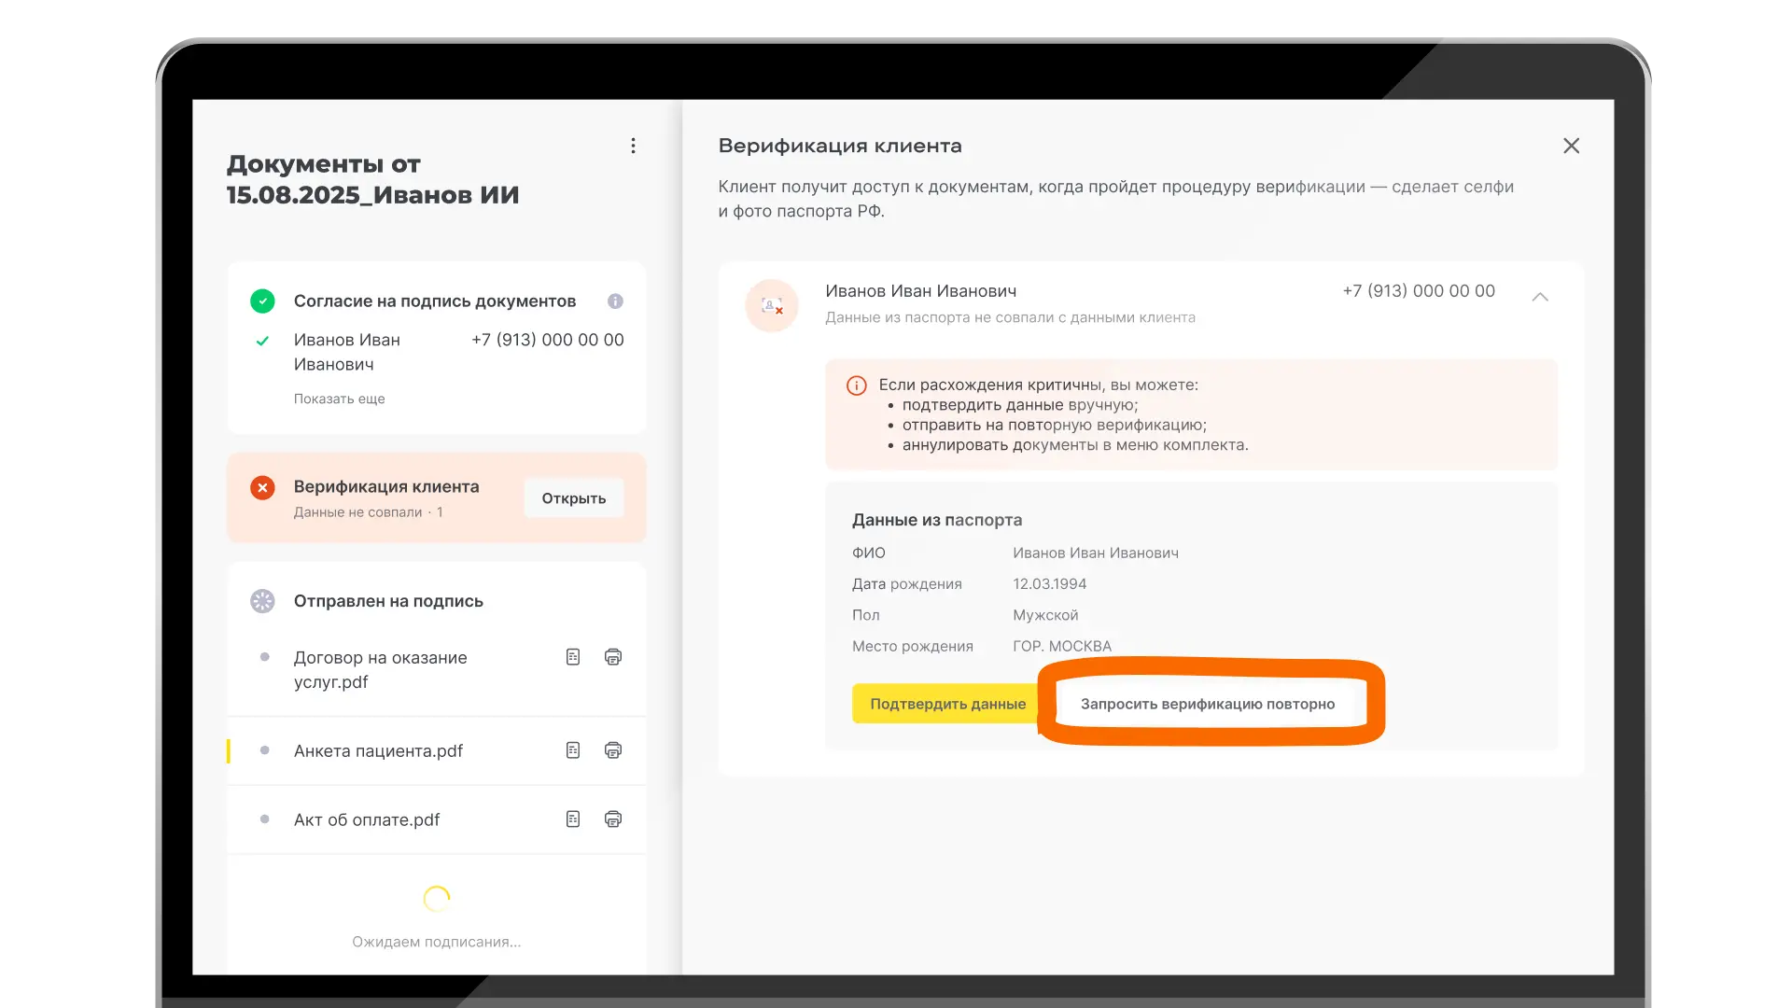Screen dimensions: 1792x1008
Task: Print the Акт об оплате.pdf document
Action: pos(613,819)
